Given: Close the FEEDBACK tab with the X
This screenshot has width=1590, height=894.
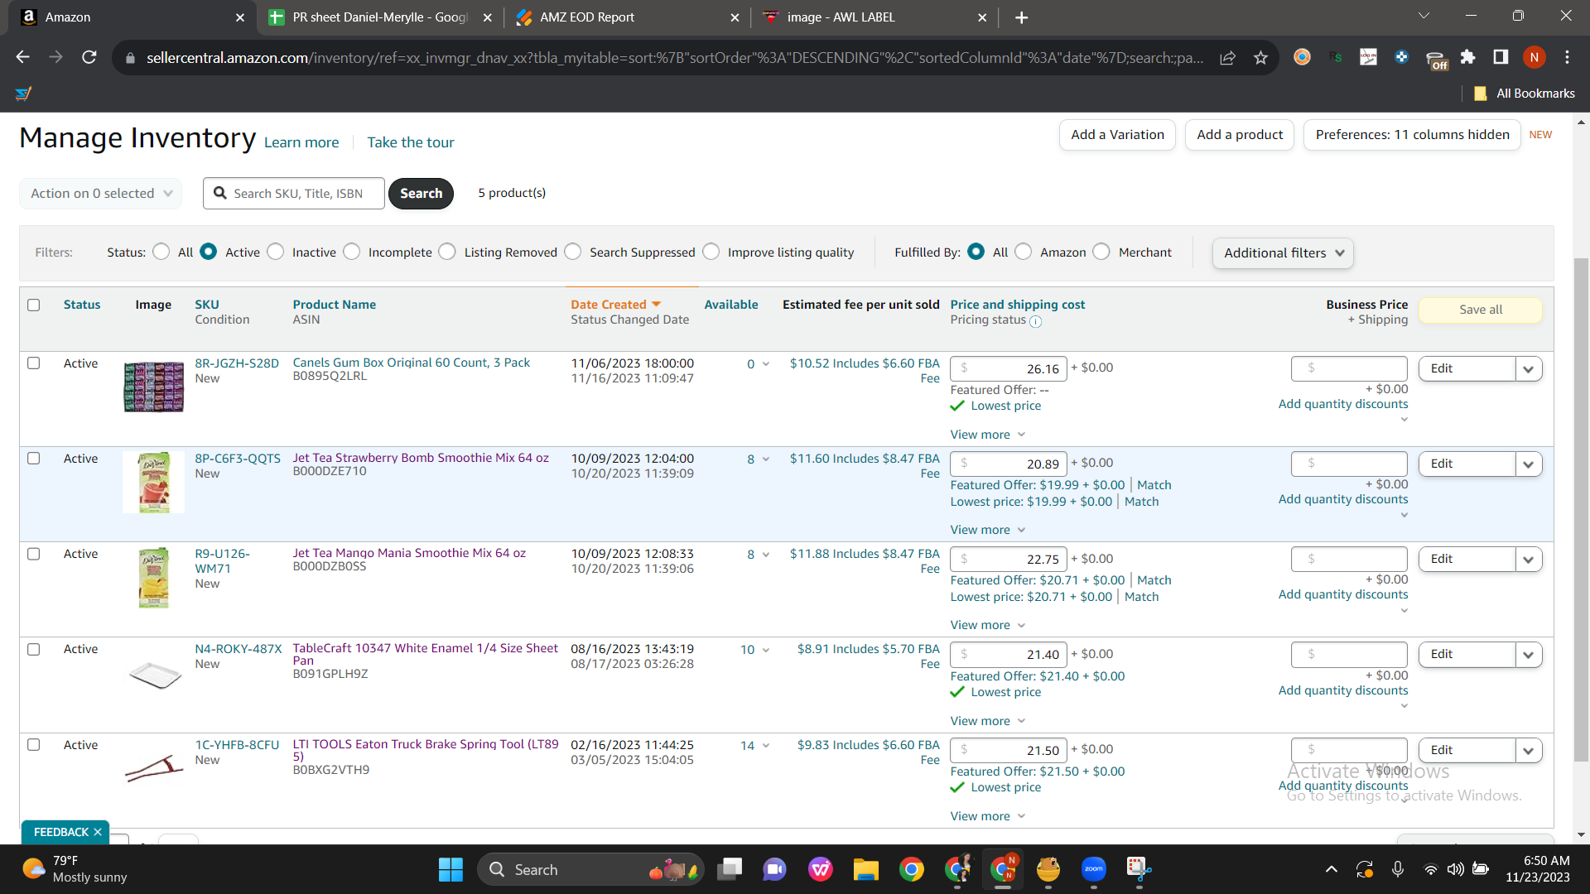Looking at the screenshot, I should pos(98,832).
